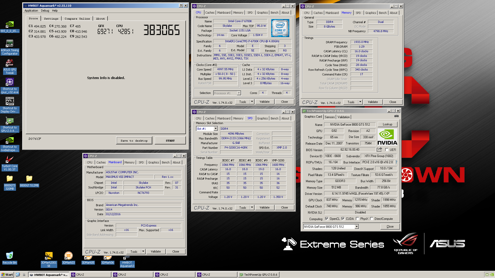The height and width of the screenshot is (278, 495).
Task: Click Validate in CPU-Z Mainboard window
Action: click(x=156, y=251)
